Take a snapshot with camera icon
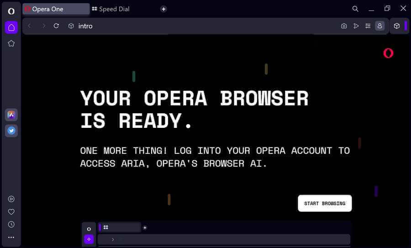411x248 pixels. point(344,26)
